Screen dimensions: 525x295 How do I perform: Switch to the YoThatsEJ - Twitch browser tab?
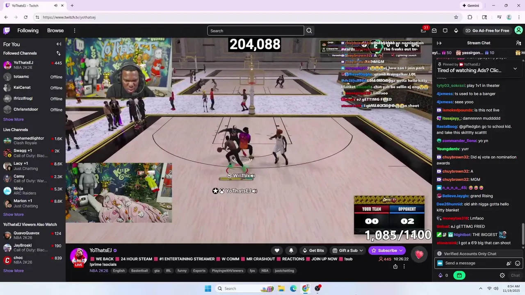click(x=34, y=6)
